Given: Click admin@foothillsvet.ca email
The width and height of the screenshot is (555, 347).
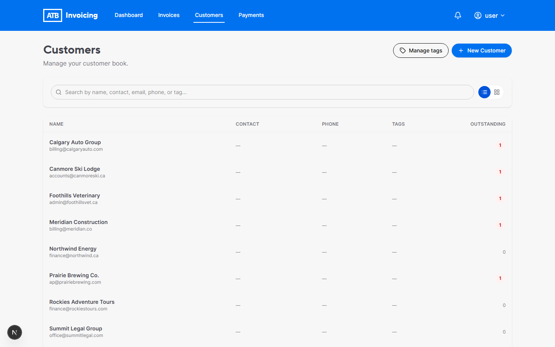Looking at the screenshot, I should [x=73, y=202].
